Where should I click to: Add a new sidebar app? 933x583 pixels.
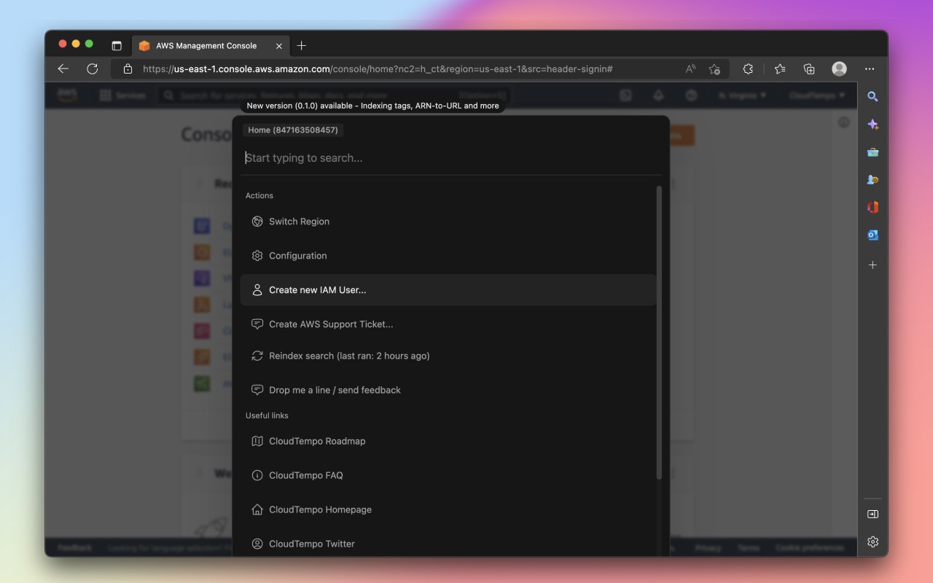873,265
